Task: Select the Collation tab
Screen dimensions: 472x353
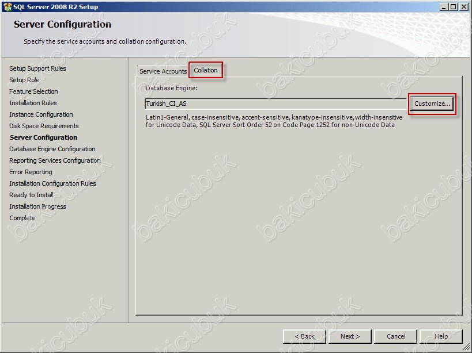Action: point(206,70)
